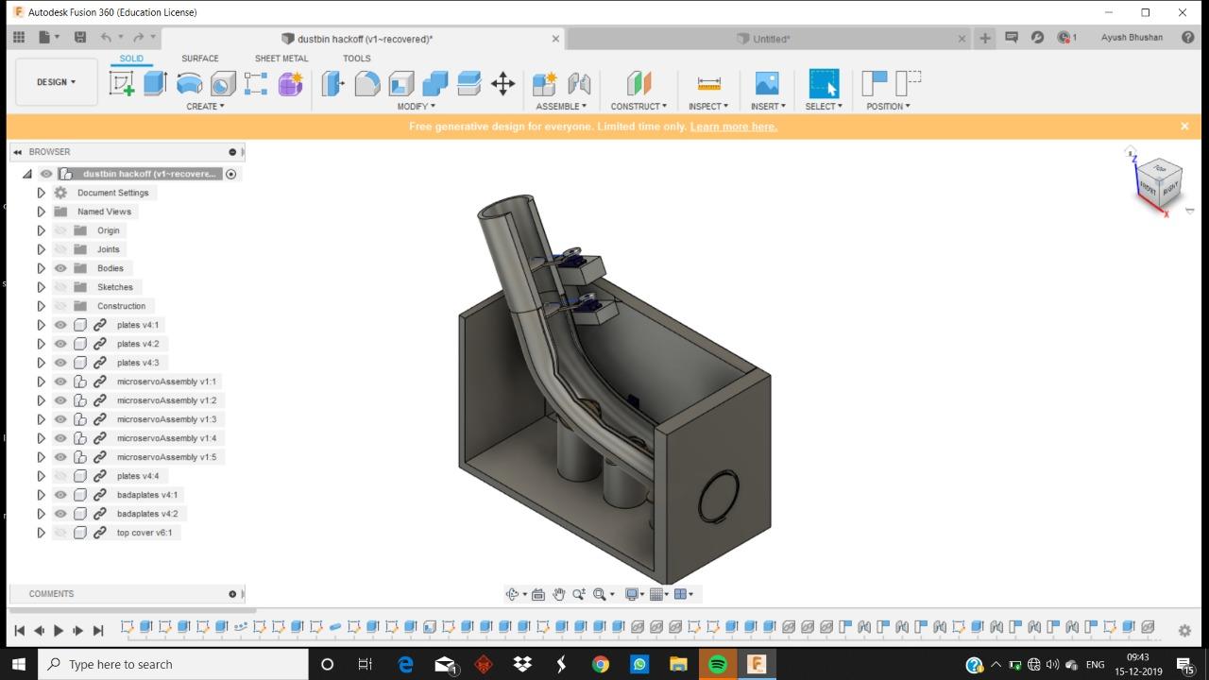Switch to the SHEET METAL tab
The image size is (1209, 680).
(281, 59)
